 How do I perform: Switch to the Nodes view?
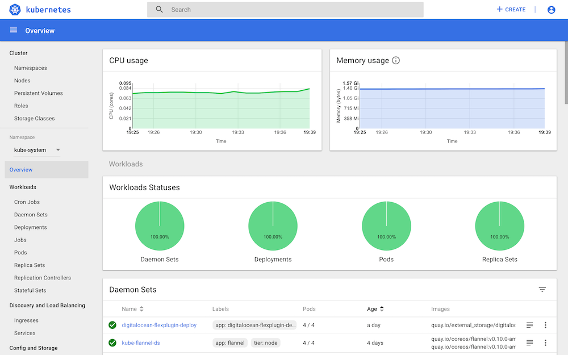22,80
